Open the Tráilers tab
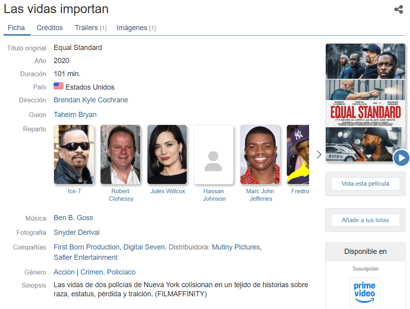The width and height of the screenshot is (410, 309). coord(90,28)
